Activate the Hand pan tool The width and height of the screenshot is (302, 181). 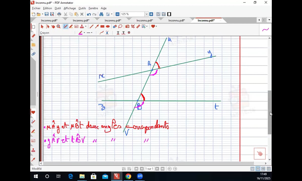(x=53, y=26)
